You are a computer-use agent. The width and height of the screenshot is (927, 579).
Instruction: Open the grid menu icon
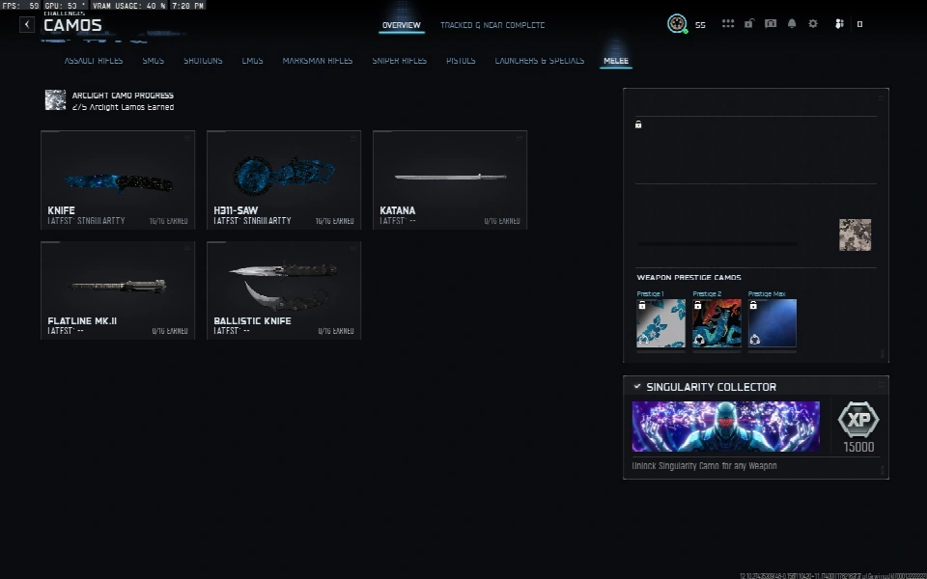point(728,23)
